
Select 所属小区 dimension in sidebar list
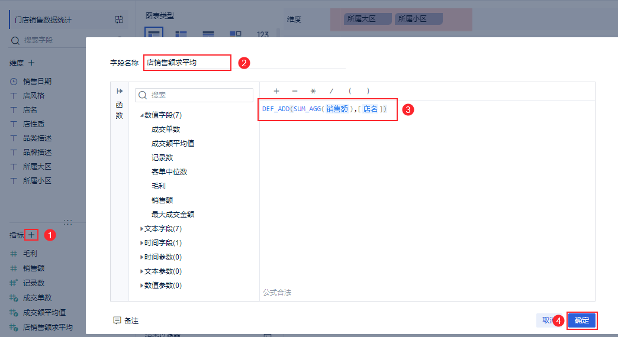(x=37, y=181)
